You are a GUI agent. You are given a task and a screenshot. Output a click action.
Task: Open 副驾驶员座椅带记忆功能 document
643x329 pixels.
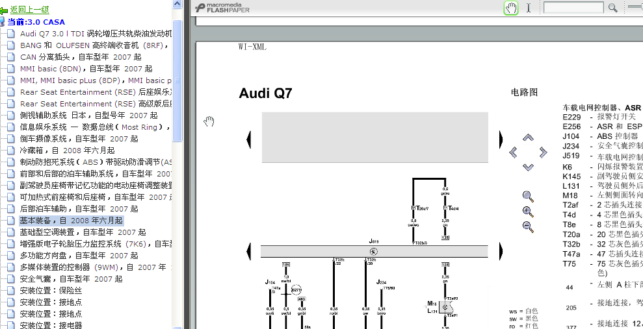(96, 186)
